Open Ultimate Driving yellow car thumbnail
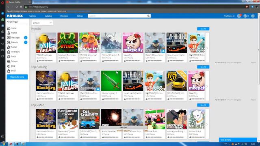This screenshot has width=260, height=146. [177, 81]
